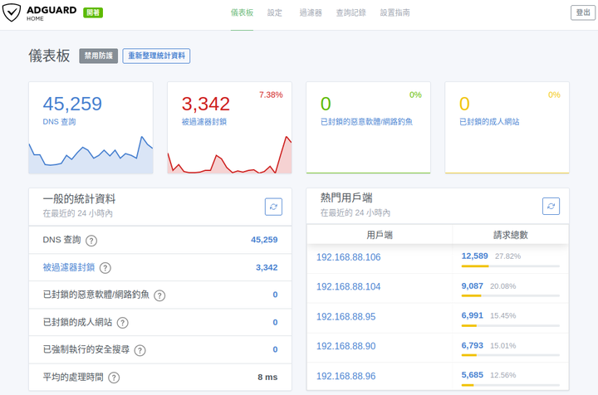
Task: Refresh the top clients card (熱門用戶端)
Action: click(551, 206)
